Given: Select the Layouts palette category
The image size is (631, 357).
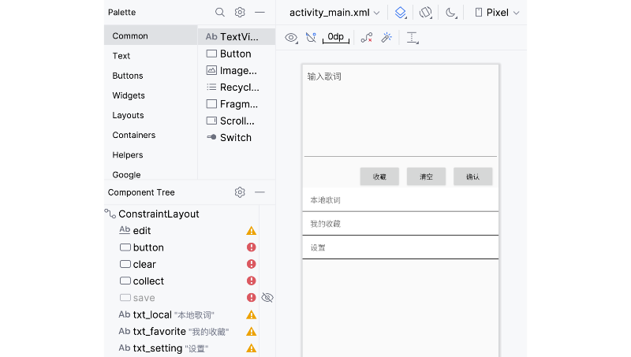Looking at the screenshot, I should coord(128,115).
